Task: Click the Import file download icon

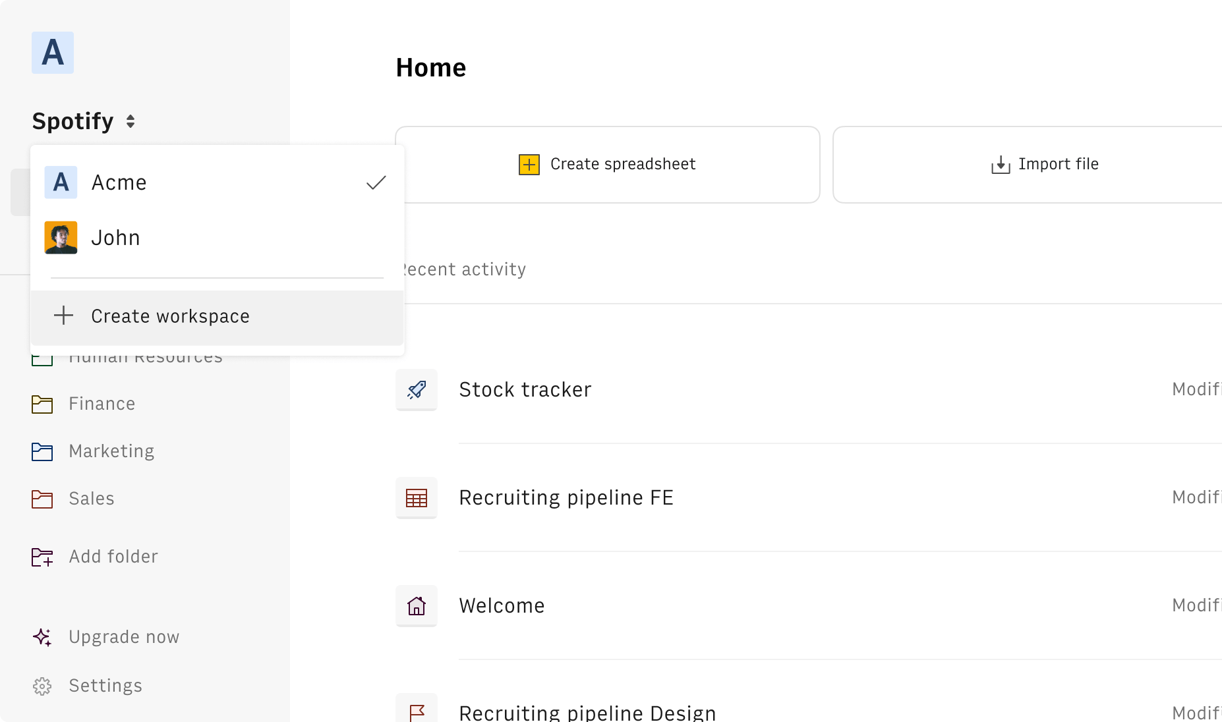Action: click(x=999, y=165)
